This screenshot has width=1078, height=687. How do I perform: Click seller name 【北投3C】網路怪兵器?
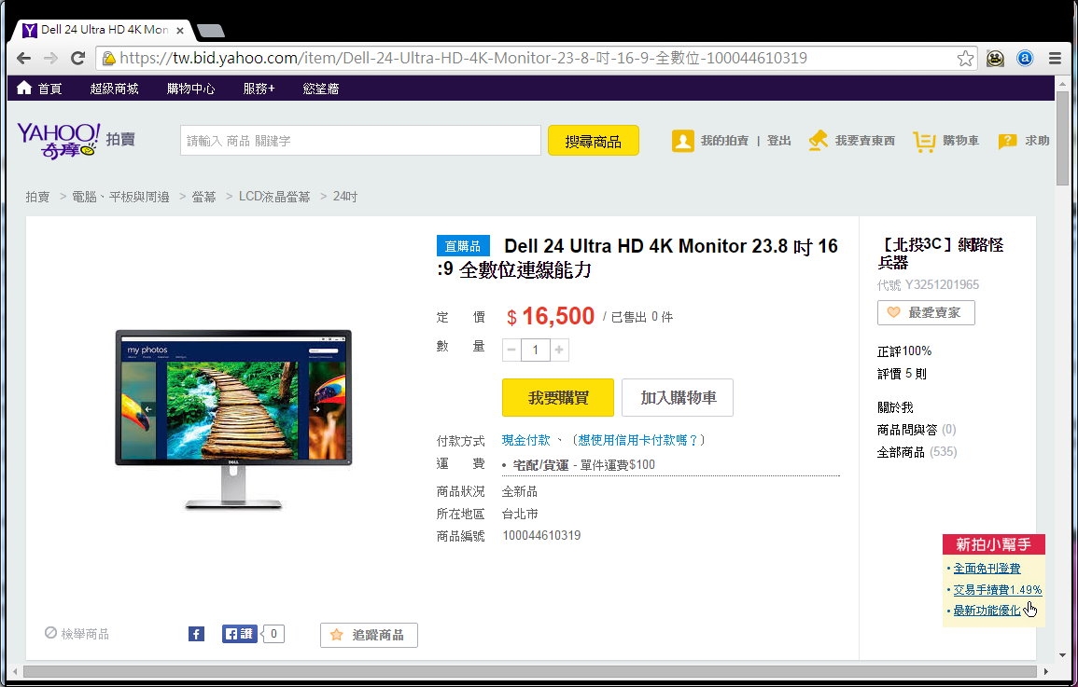941,254
